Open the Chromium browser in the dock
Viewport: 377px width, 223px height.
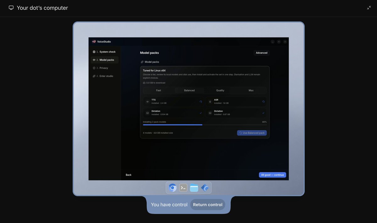(x=172, y=188)
